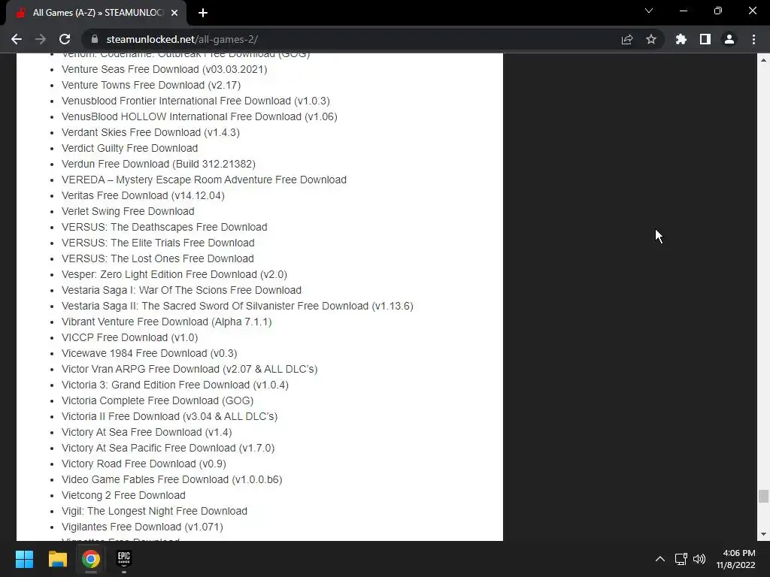770x577 pixels.
Task: Click scrollbar up arrow
Action: pyautogui.click(x=763, y=60)
